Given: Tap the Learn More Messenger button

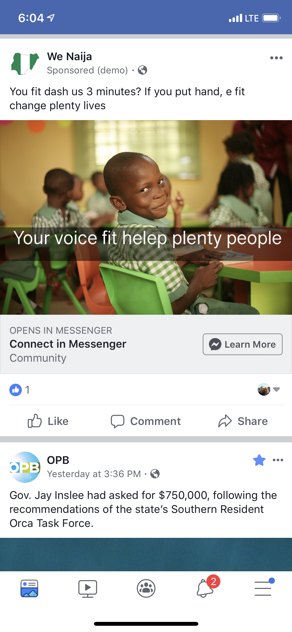Looking at the screenshot, I should 243,344.
